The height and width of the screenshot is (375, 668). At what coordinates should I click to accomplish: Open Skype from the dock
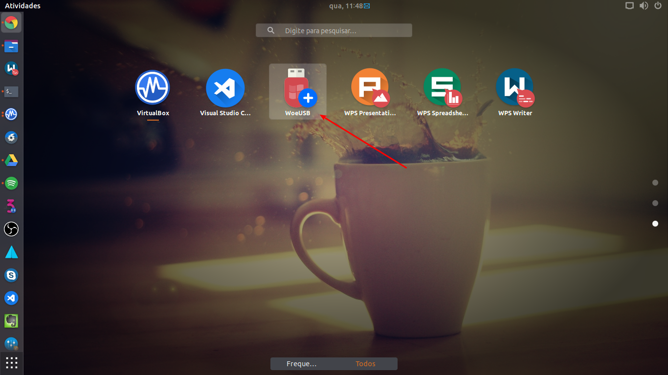[x=11, y=275]
